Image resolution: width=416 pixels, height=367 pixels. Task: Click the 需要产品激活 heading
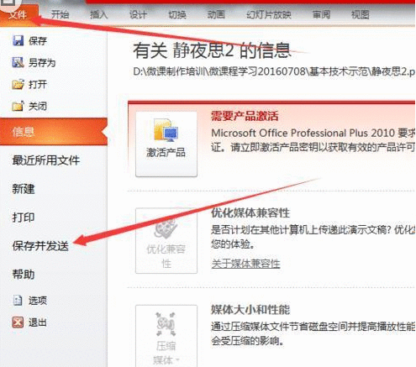point(245,116)
